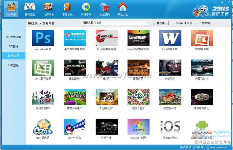The image size is (233, 150).
Task: Select QQ软件合集 in the sidebar
Action: click(13, 37)
